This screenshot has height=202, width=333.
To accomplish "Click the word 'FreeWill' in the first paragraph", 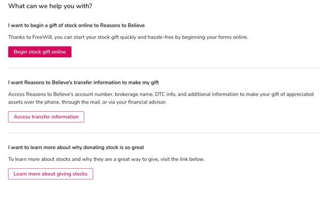I will [x=42, y=37].
